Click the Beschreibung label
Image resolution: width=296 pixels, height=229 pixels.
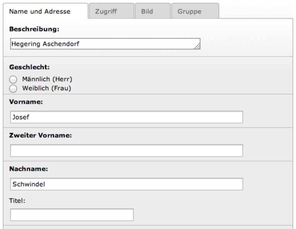coord(34,29)
